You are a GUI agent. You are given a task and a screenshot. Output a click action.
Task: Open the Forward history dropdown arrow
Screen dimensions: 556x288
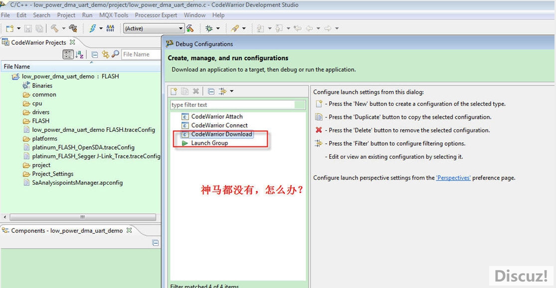click(x=337, y=28)
